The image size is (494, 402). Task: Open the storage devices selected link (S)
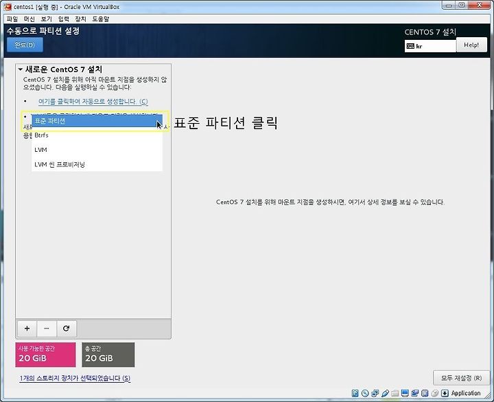75,378
